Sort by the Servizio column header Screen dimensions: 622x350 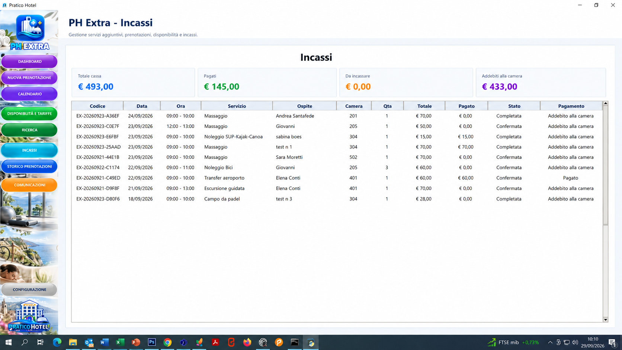237,106
